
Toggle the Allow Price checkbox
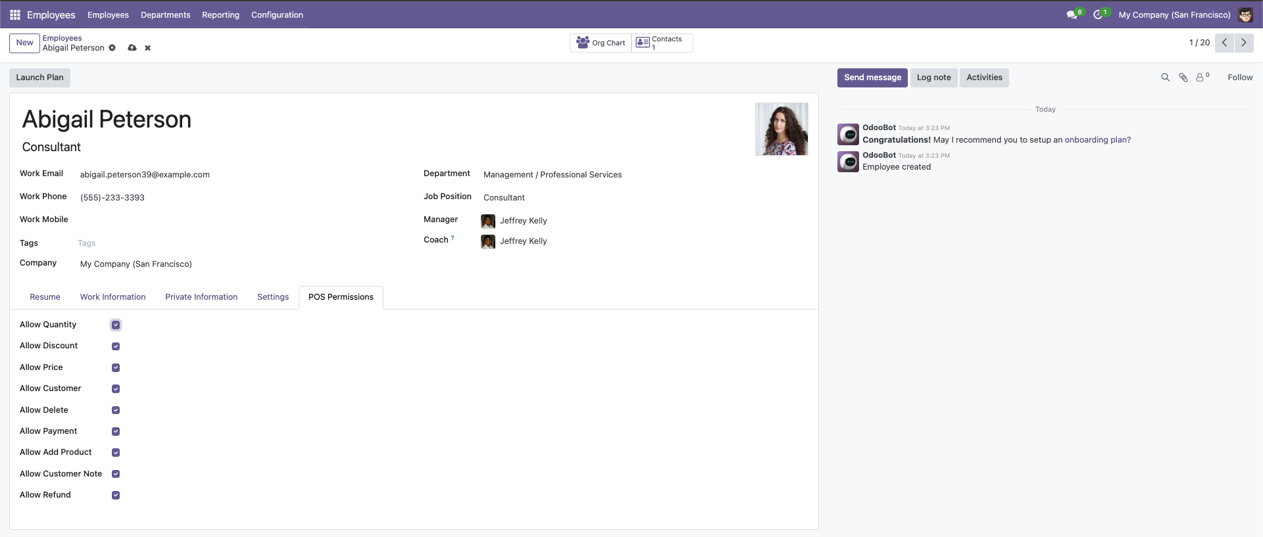click(x=116, y=367)
